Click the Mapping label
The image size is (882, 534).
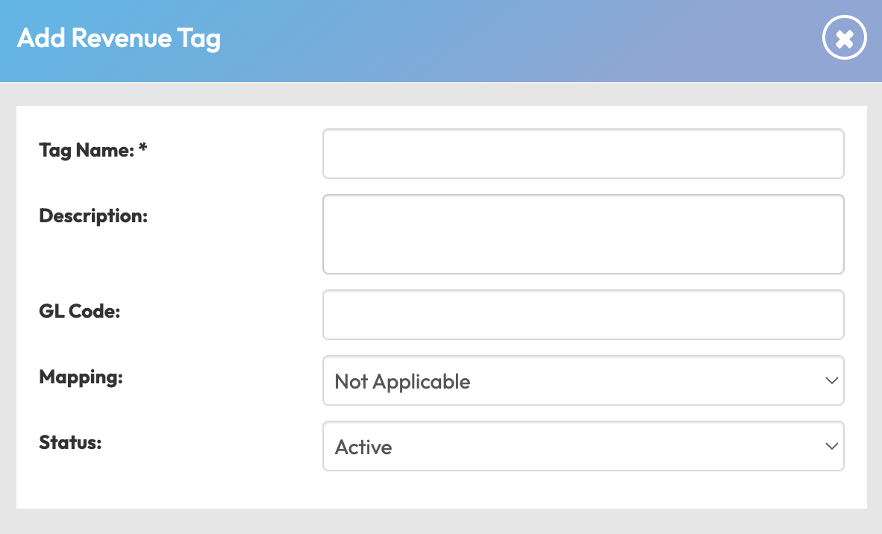pos(81,377)
